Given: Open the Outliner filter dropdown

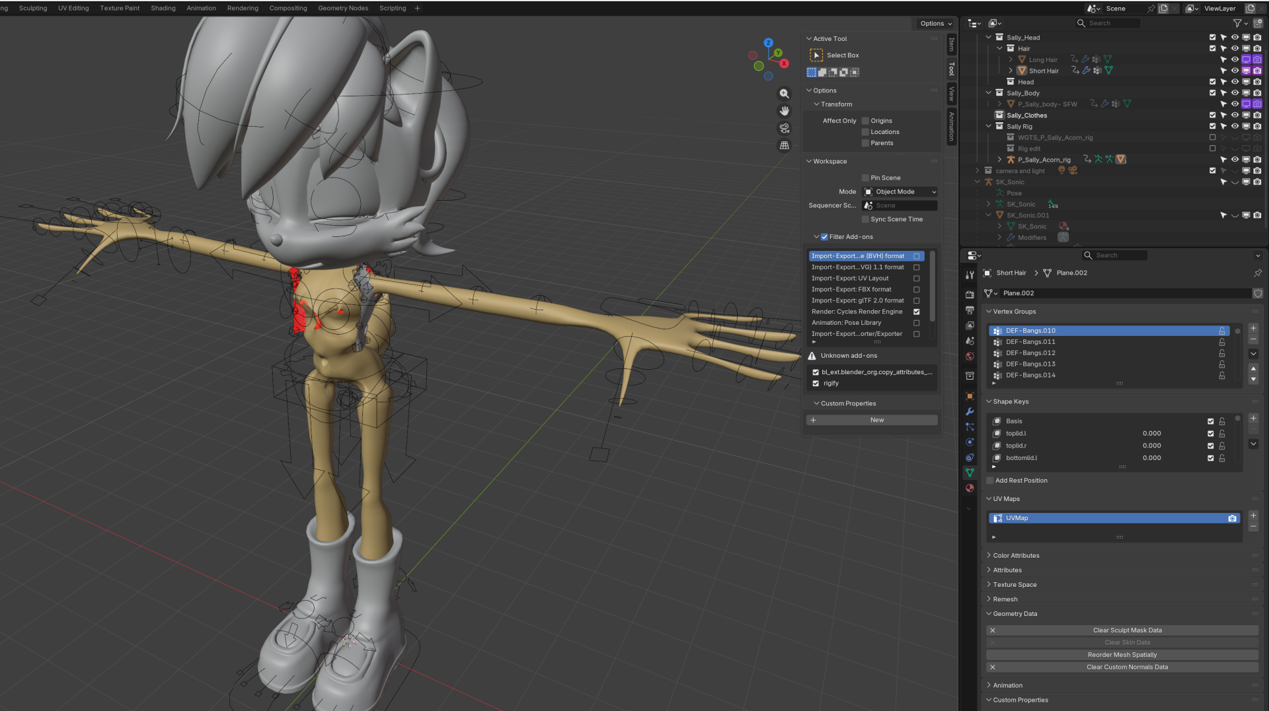Looking at the screenshot, I should click(x=1240, y=23).
